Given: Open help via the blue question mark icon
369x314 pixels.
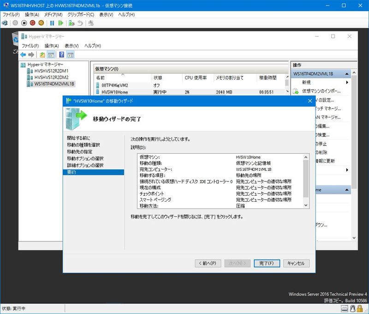Looking at the screenshot, I should [62, 55].
